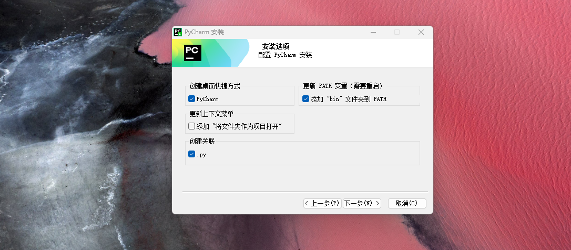Screen dimensions: 571x250
Task: Toggle the .py association checkbox
Action: click(191, 154)
